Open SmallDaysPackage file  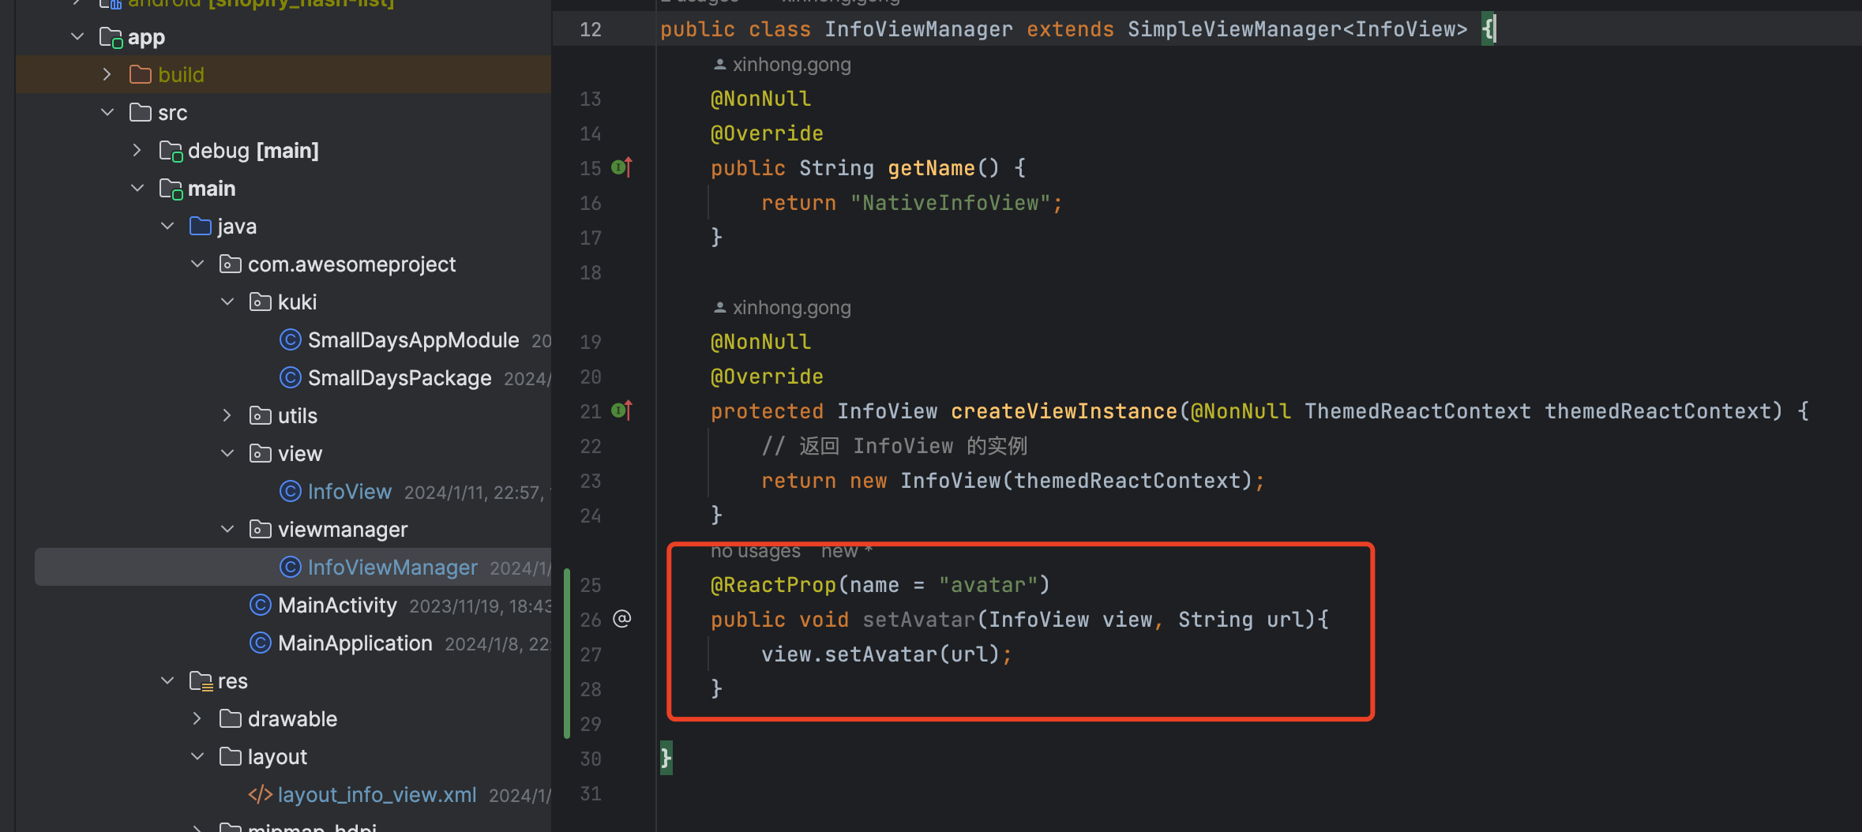pyautogui.click(x=400, y=378)
